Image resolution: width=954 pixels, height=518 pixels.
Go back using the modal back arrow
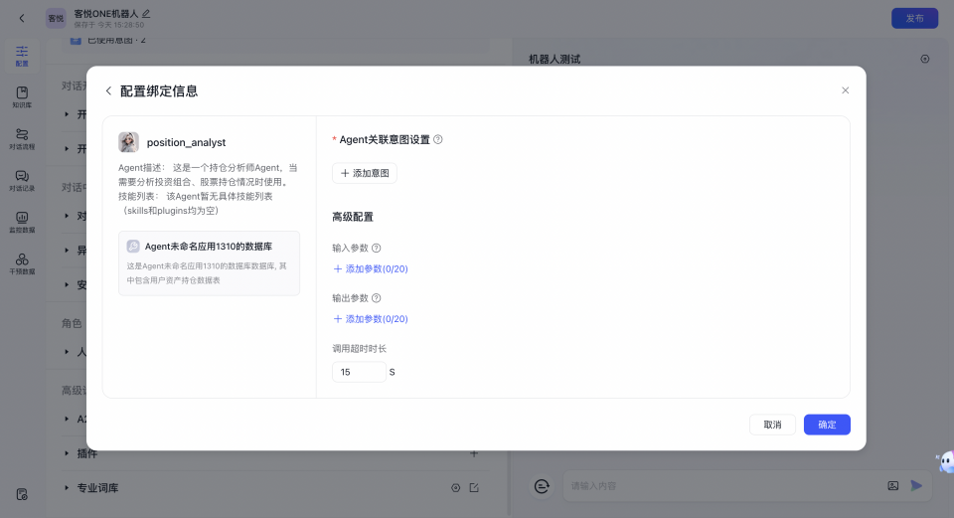(108, 90)
